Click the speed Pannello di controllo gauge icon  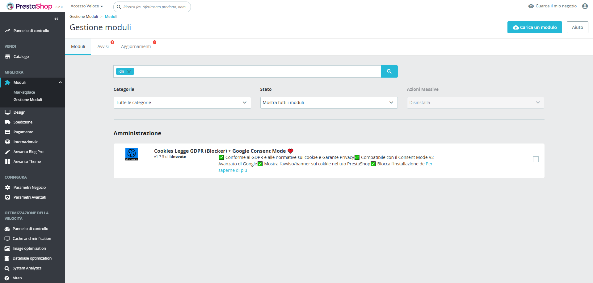(7, 229)
